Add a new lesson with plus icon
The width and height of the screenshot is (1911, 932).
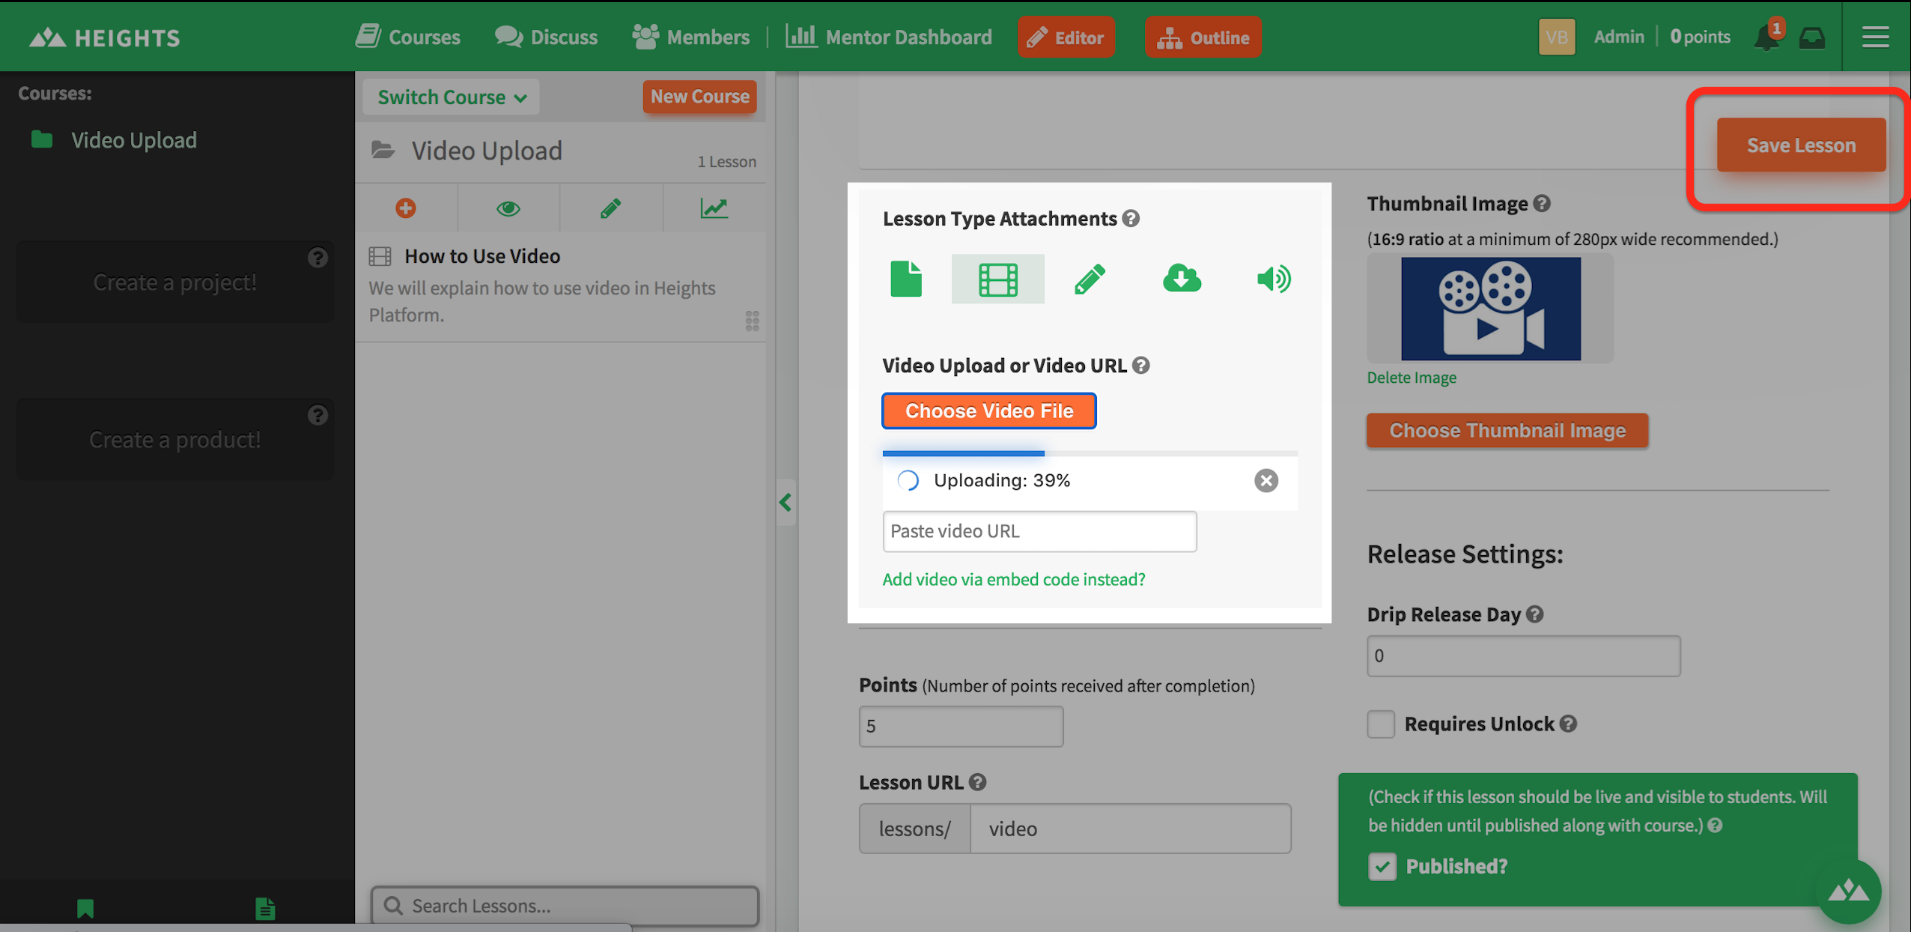pyautogui.click(x=406, y=208)
